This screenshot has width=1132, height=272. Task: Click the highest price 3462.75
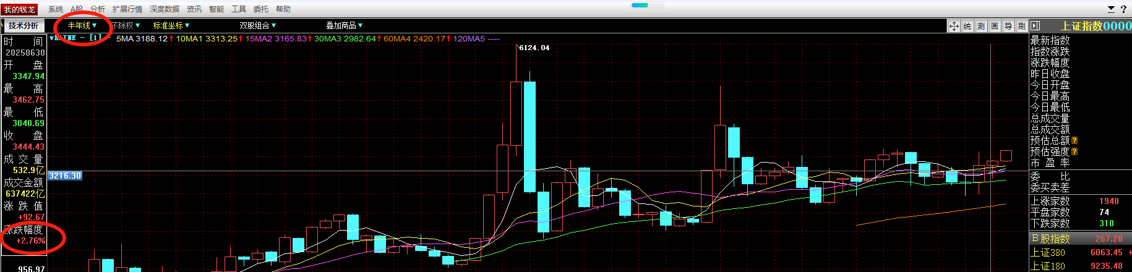click(x=28, y=100)
